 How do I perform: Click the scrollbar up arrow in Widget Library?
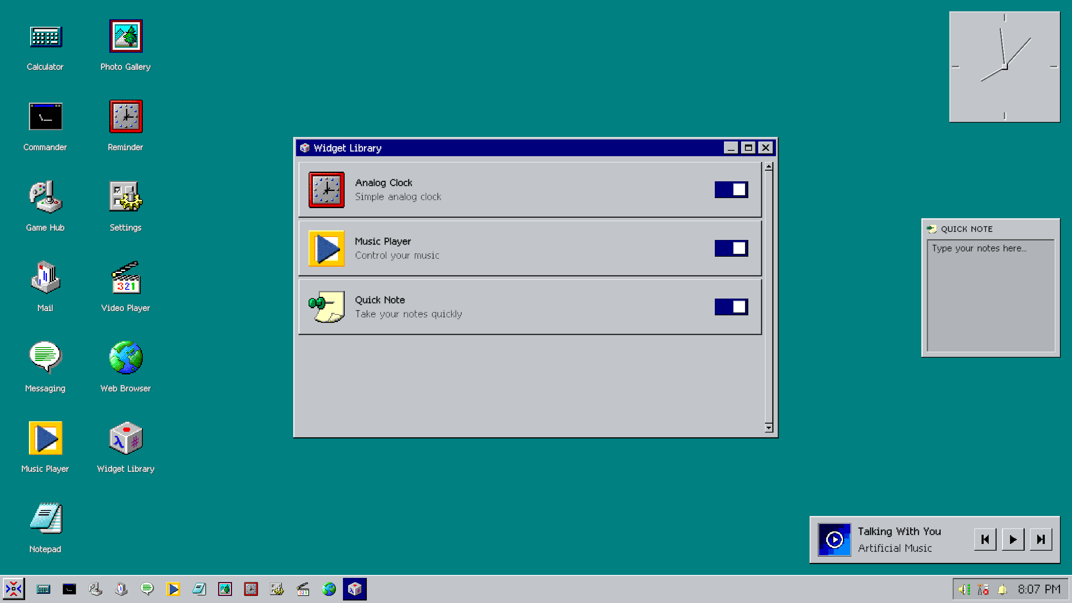[768, 167]
